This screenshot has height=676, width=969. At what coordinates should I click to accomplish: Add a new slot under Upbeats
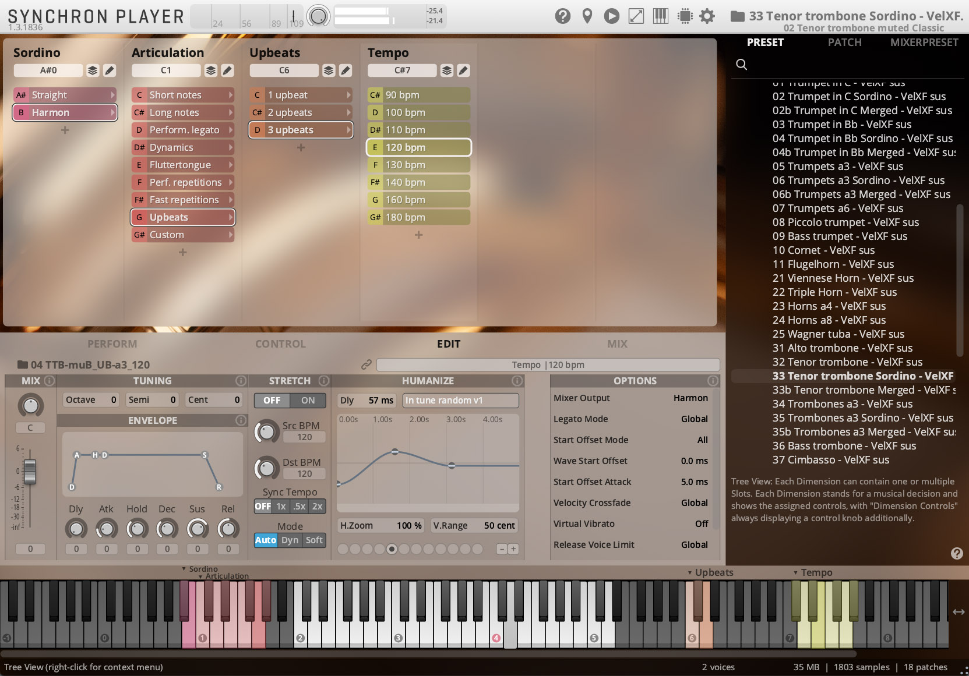301,148
